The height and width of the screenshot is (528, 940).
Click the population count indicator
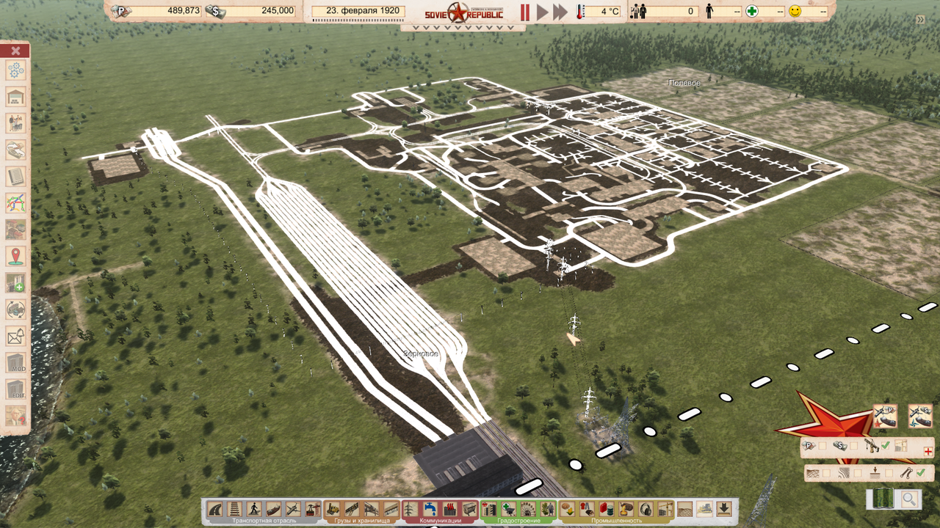[x=663, y=11]
